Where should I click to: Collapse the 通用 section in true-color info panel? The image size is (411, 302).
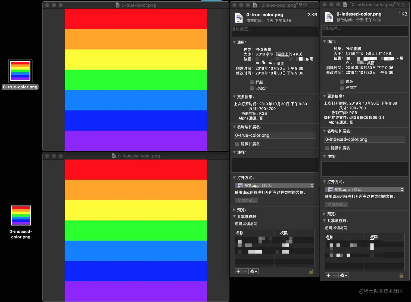click(234, 42)
